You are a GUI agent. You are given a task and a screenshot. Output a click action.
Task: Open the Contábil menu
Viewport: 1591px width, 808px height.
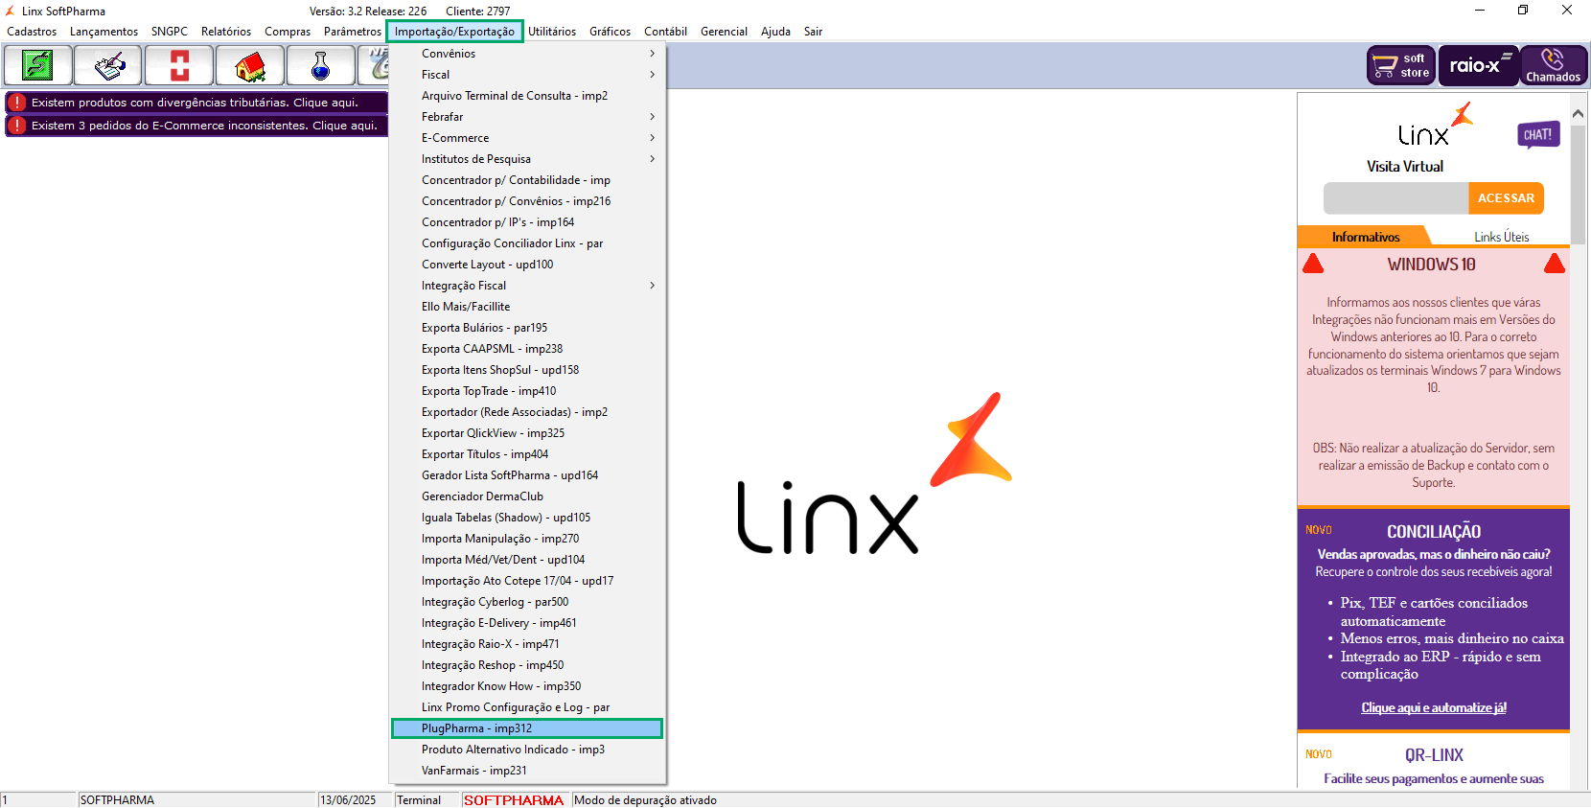(x=665, y=32)
